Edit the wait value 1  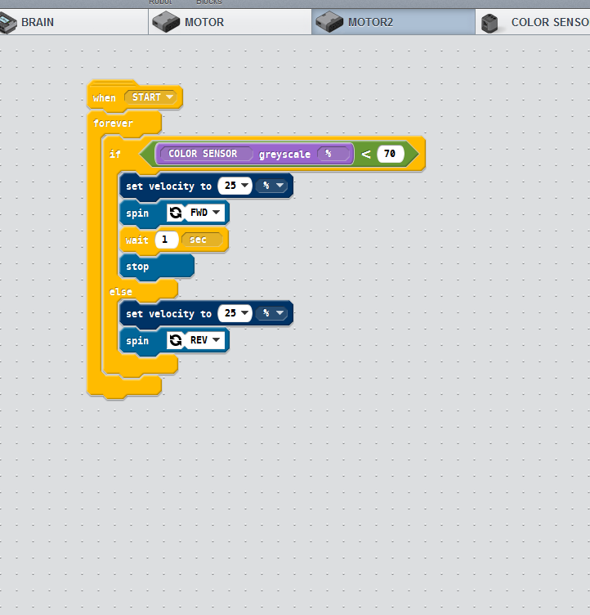pos(167,240)
